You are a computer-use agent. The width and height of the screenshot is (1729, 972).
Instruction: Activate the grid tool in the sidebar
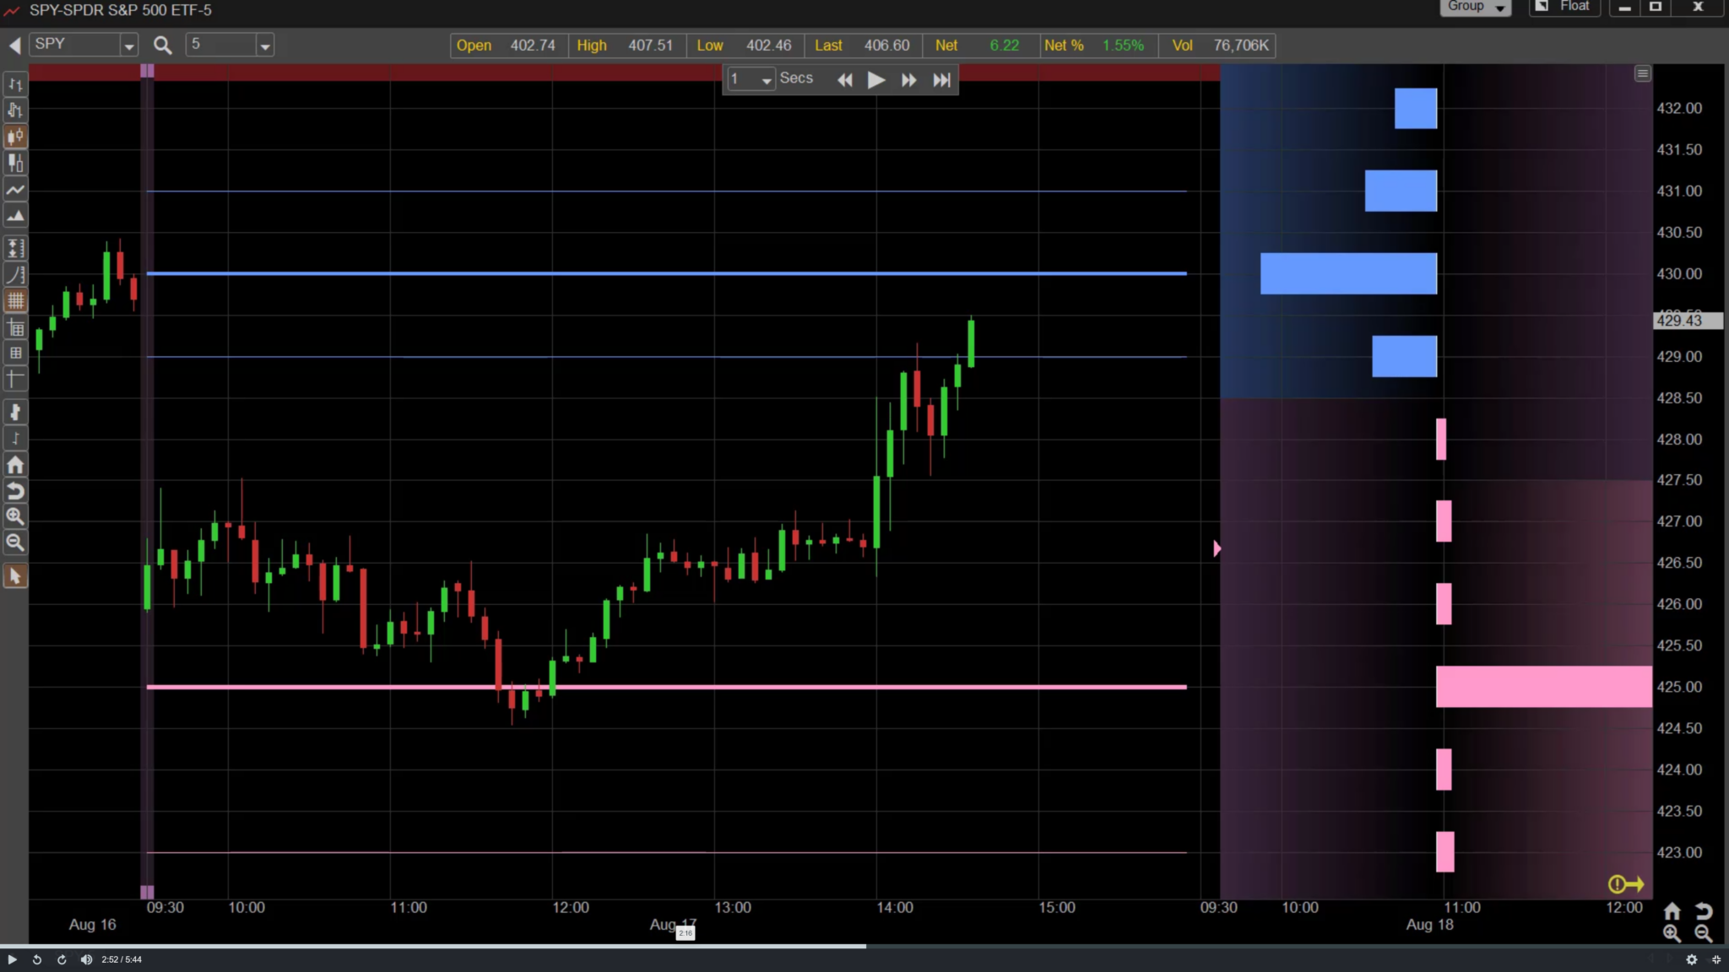point(15,300)
